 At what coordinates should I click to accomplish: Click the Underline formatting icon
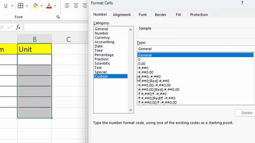(x=6, y=6)
